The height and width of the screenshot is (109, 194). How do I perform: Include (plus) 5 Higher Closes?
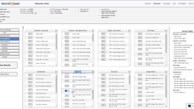[139, 92]
